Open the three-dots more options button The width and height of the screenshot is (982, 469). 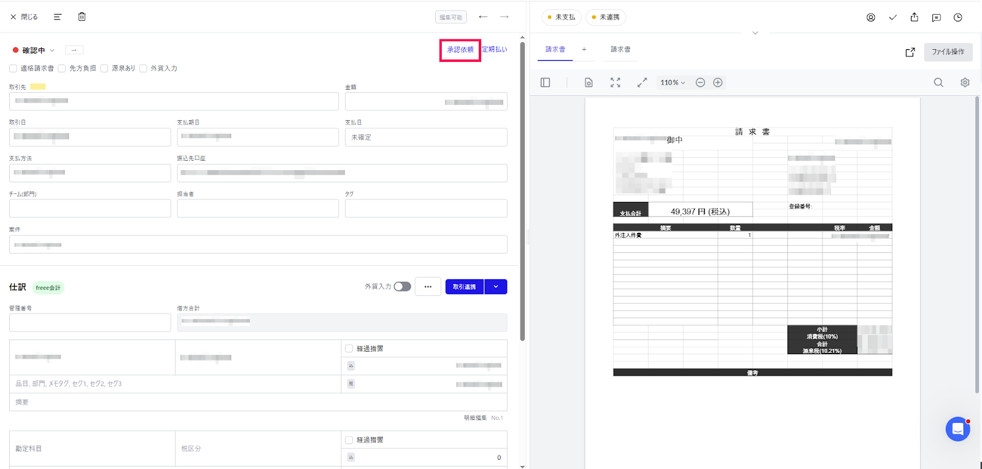click(x=428, y=287)
